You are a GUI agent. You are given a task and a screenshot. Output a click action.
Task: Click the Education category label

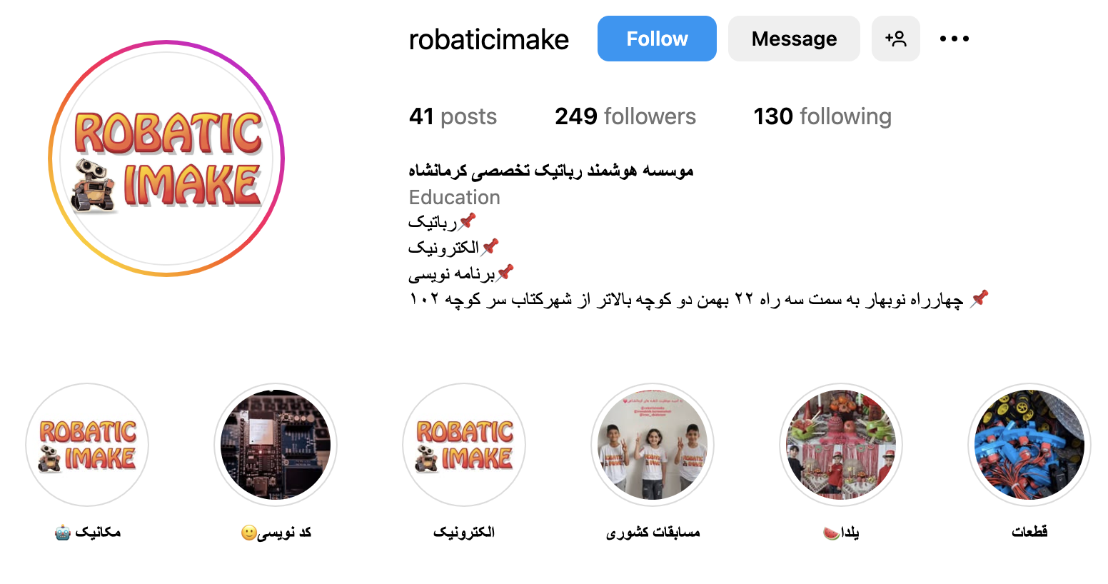[455, 197]
